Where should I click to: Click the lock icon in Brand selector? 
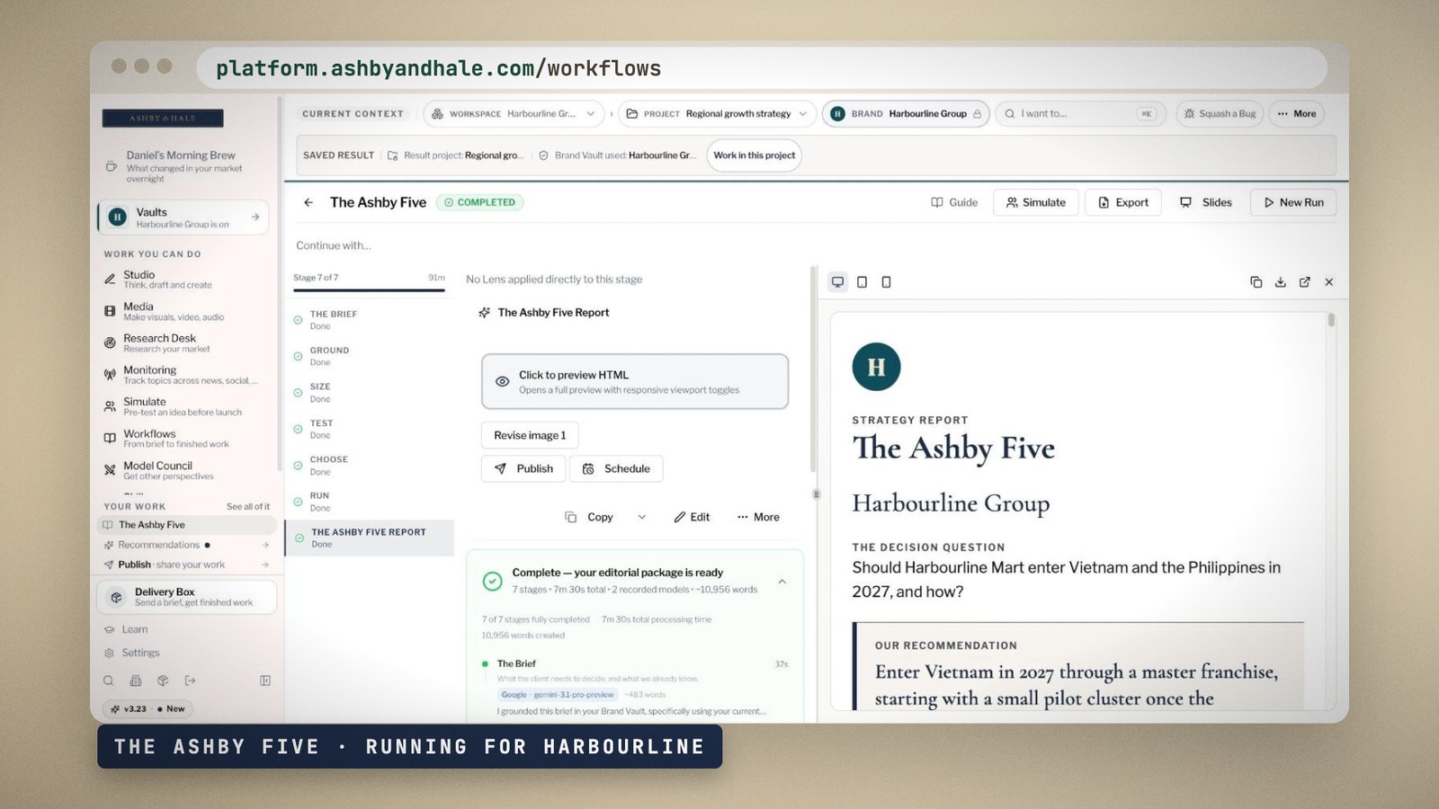(x=977, y=114)
